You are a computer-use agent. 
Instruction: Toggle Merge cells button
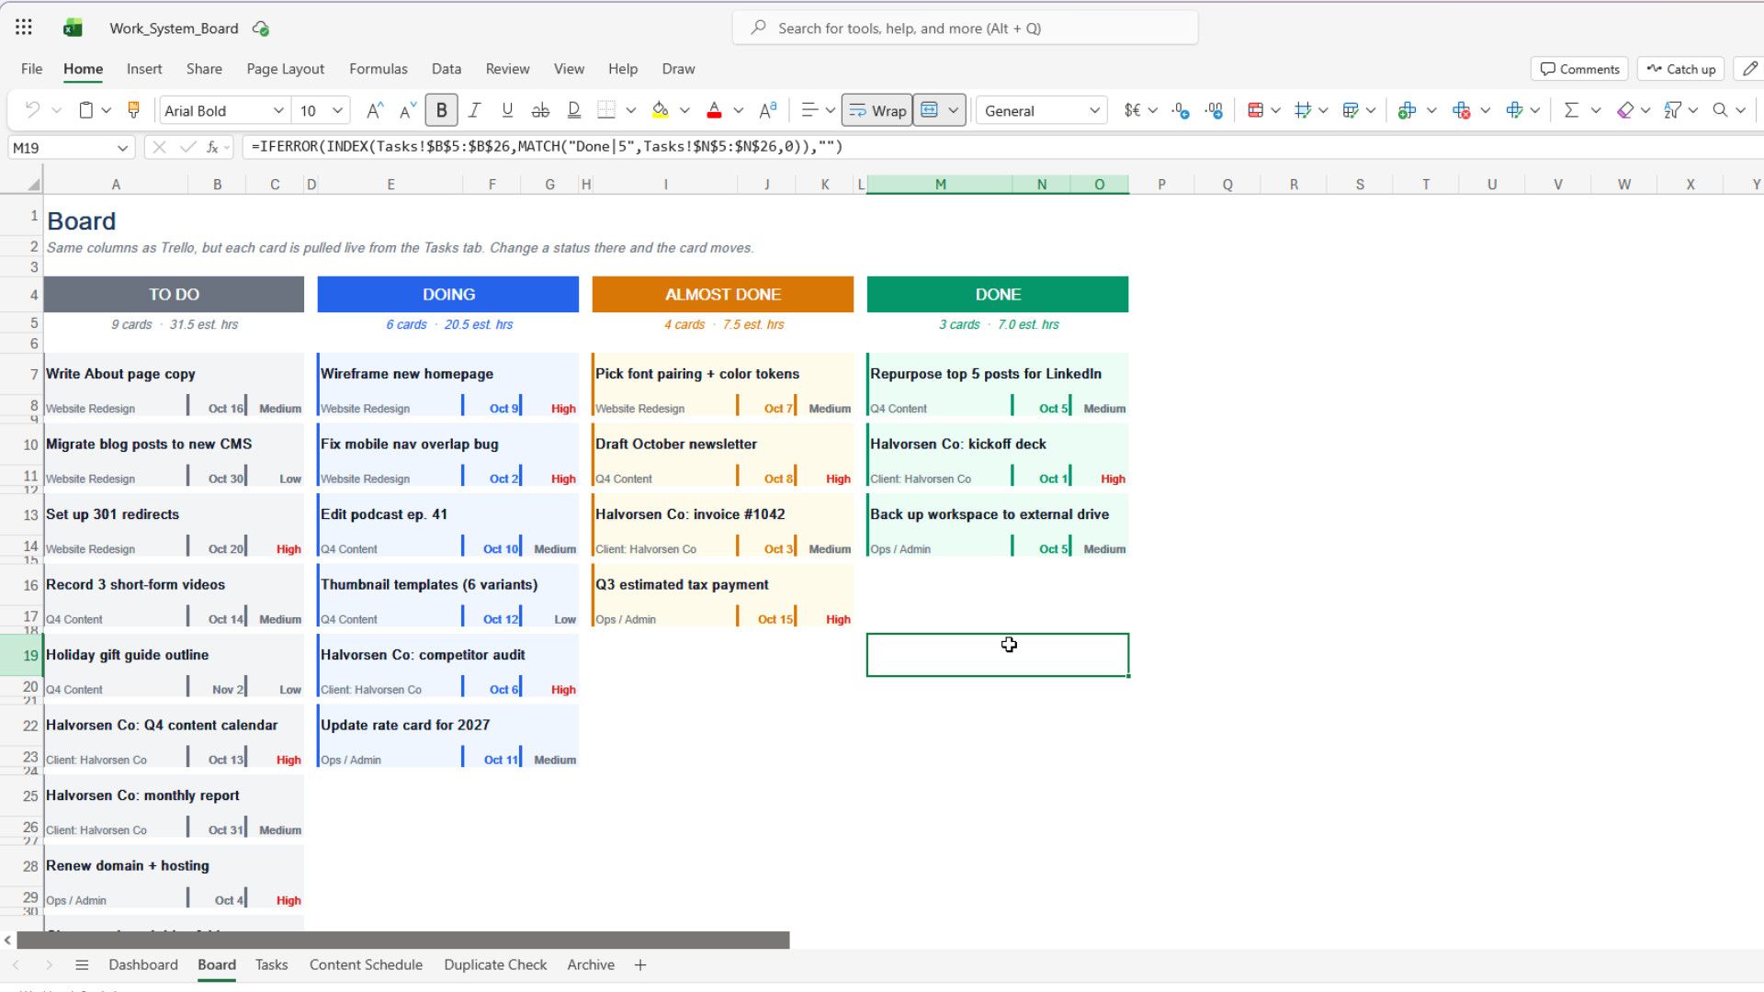[929, 110]
